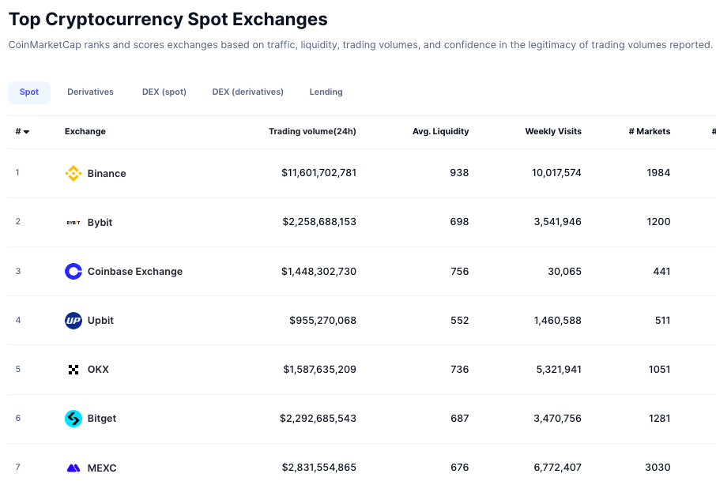Click the Bitget logo icon
This screenshot has width=716, height=485.
pos(73,419)
